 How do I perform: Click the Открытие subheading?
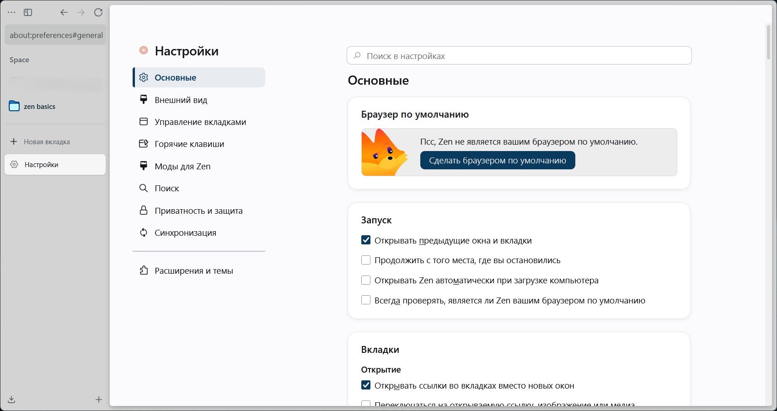coord(381,369)
